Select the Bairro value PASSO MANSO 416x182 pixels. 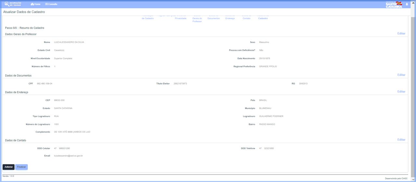pos(267,124)
